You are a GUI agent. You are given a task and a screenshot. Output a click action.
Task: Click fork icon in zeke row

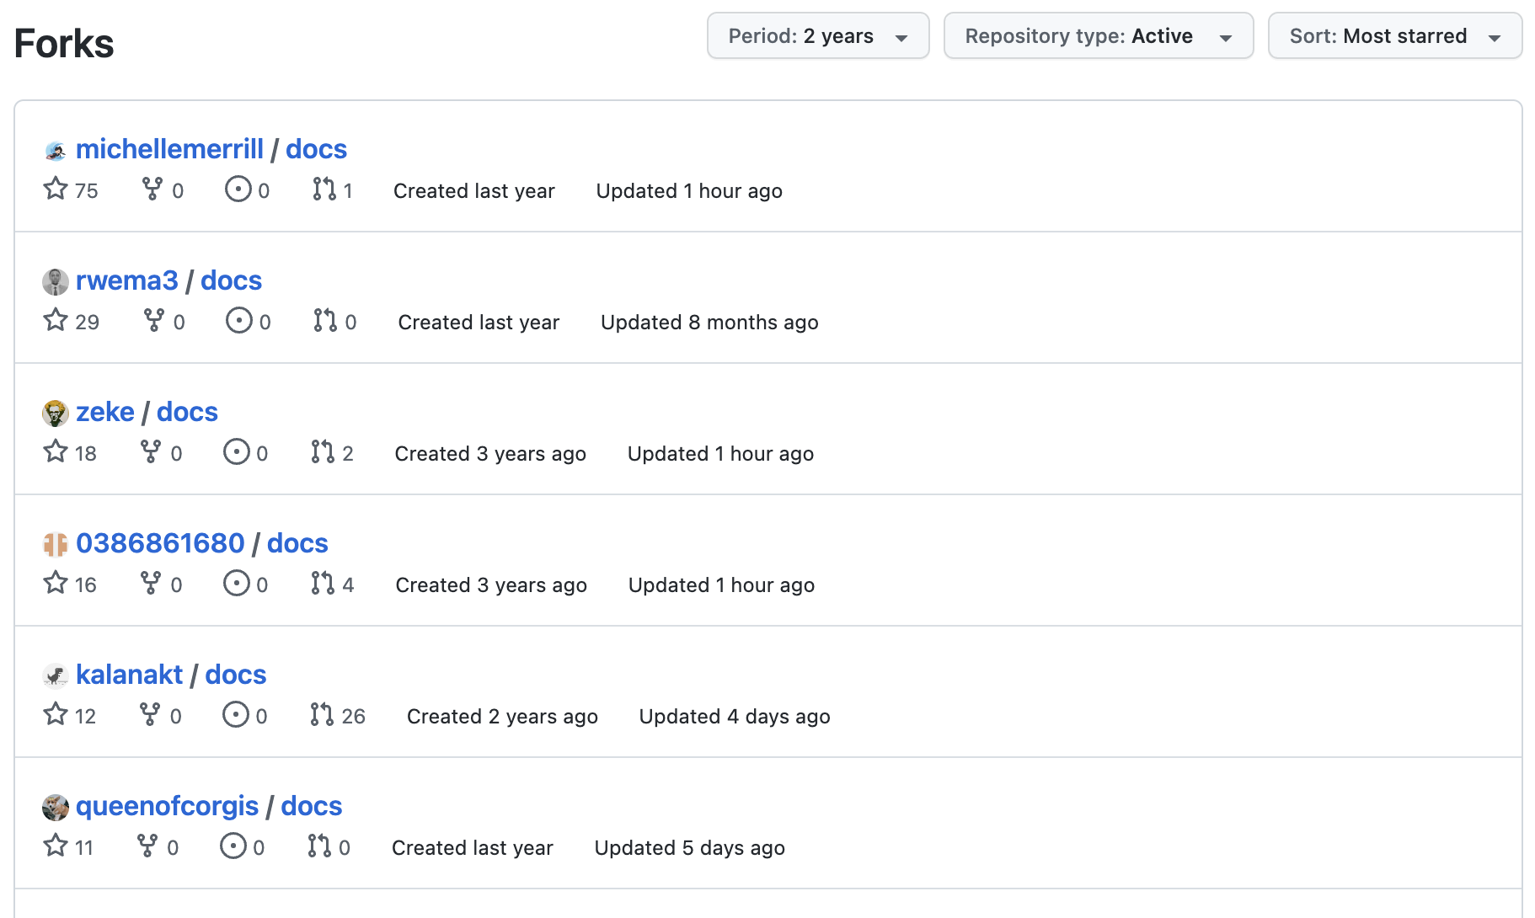click(x=151, y=451)
